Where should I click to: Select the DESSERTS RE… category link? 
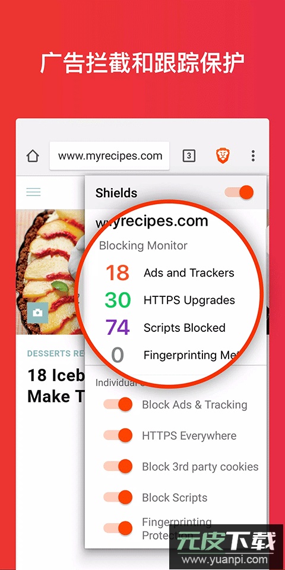tap(56, 353)
